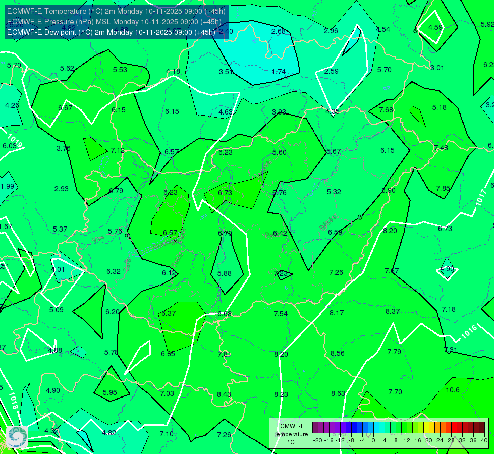Click the 3.76 temperature value

[x=63, y=148]
